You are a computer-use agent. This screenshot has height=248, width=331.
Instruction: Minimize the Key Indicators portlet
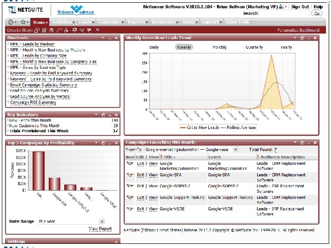[110, 115]
